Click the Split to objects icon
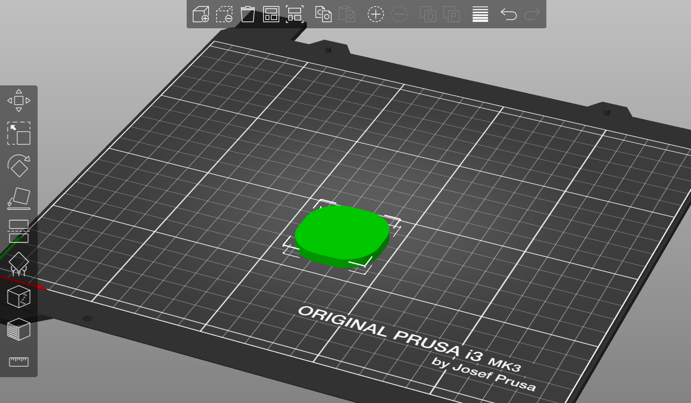This screenshot has height=403, width=691. [428, 14]
